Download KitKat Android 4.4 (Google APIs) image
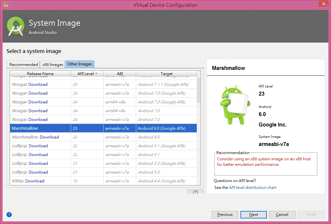 (35, 181)
